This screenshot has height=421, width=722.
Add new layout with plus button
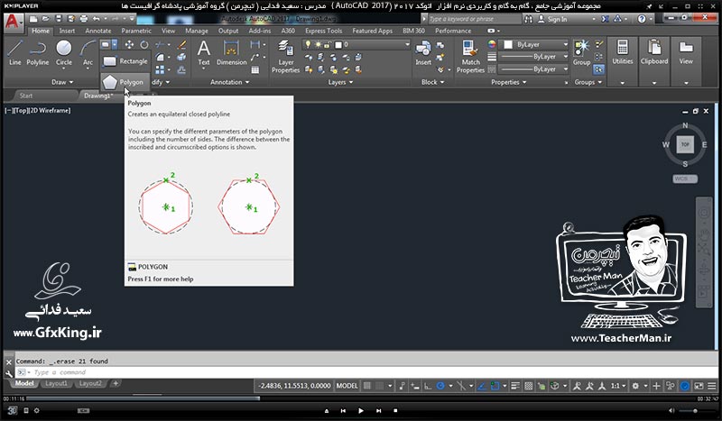[x=116, y=383]
